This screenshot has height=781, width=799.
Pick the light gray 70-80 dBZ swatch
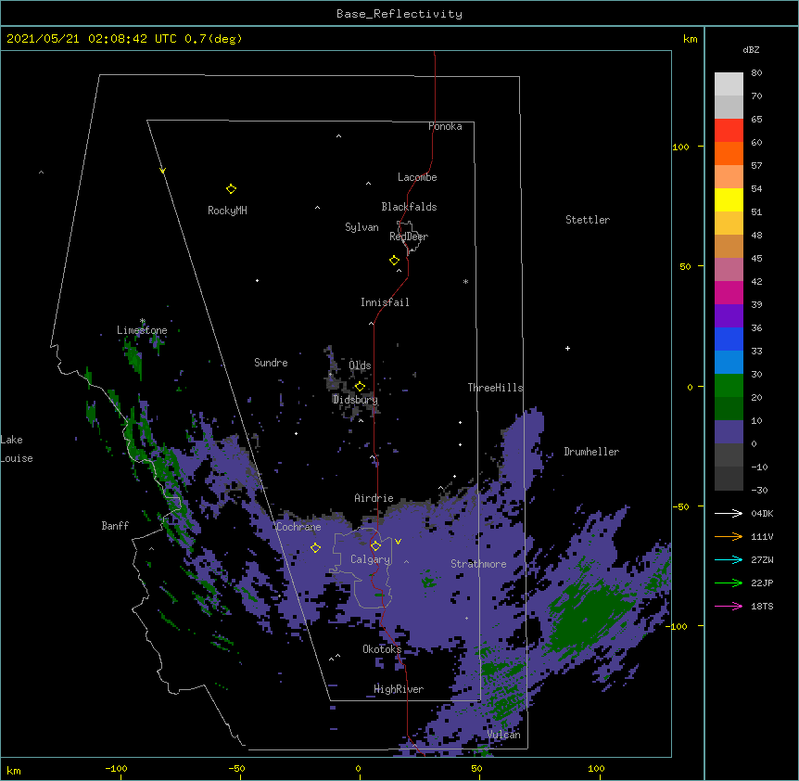click(729, 84)
